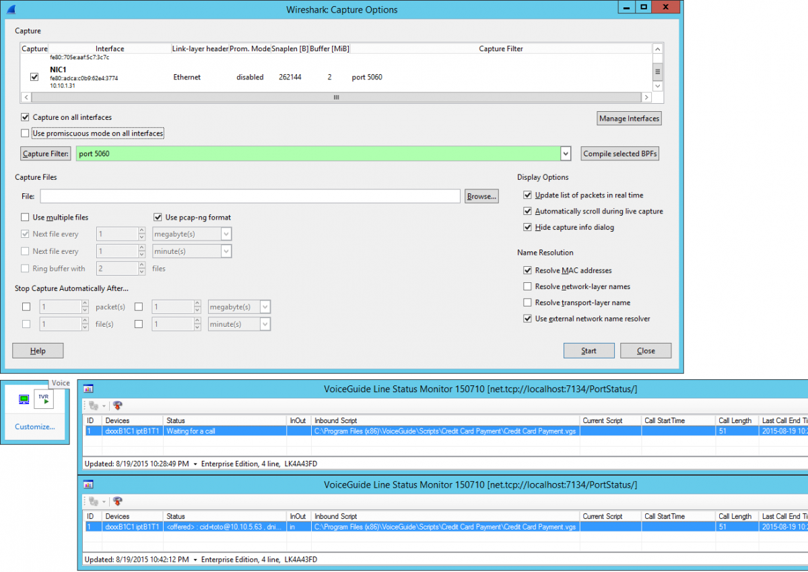The width and height of the screenshot is (808, 572).
Task: Click the lower VoiceGuide window title icon
Action: click(x=88, y=484)
